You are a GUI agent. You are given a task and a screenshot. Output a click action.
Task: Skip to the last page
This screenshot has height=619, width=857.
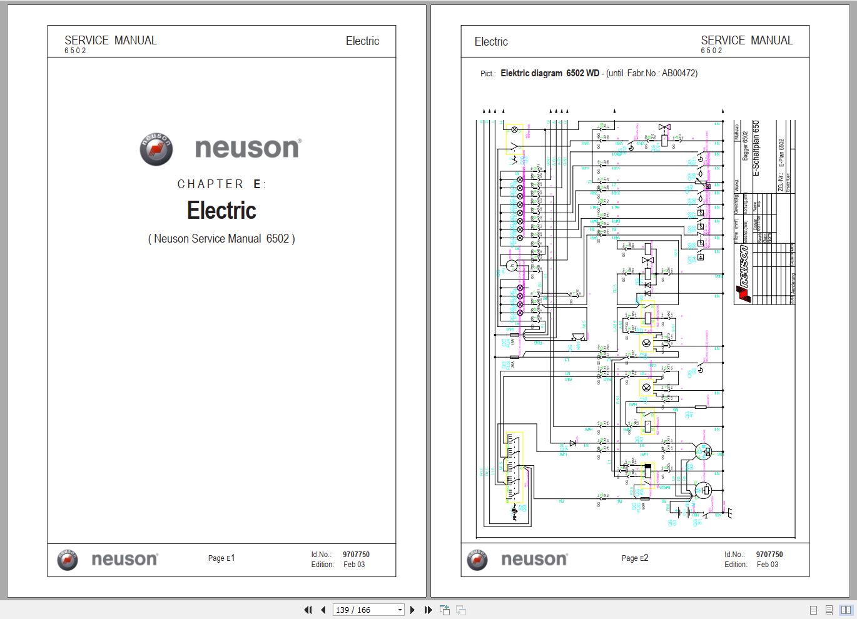pos(428,610)
